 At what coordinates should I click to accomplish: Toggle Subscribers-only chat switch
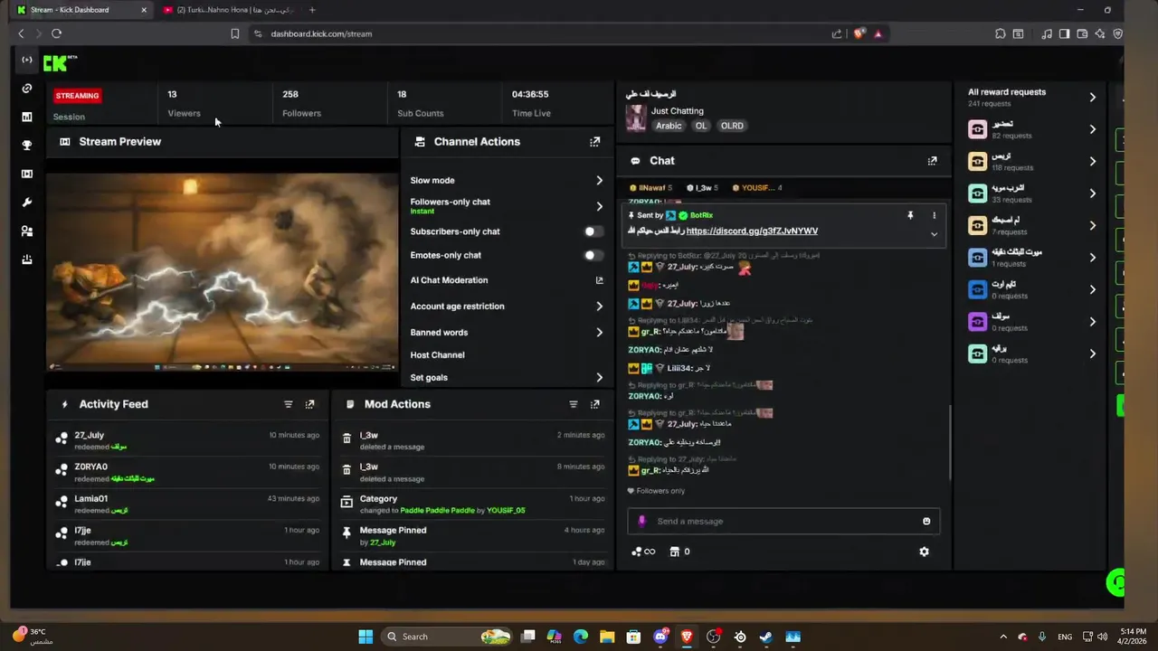(593, 231)
